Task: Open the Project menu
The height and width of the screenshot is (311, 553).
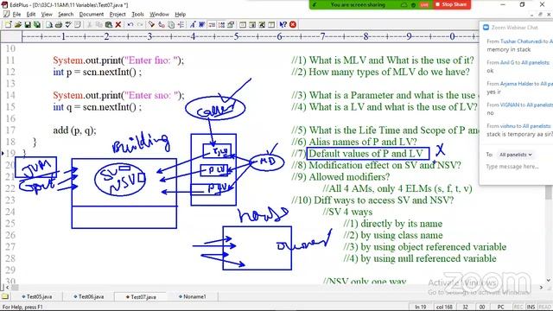Action: [118, 15]
